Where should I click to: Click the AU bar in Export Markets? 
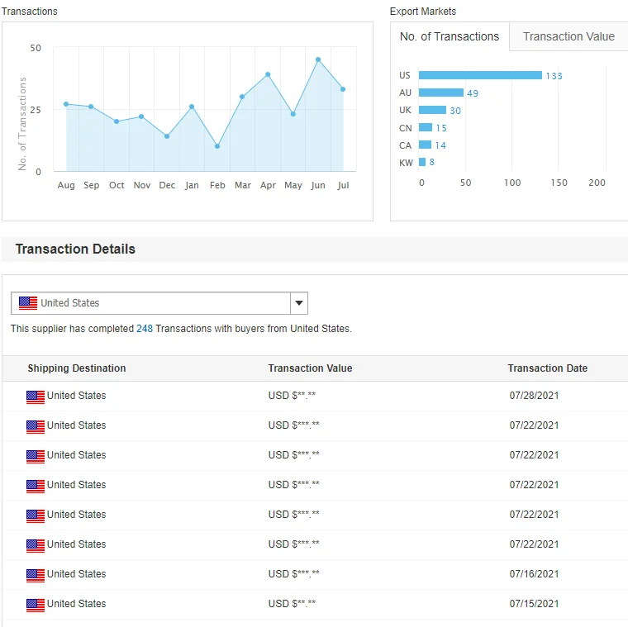[441, 93]
